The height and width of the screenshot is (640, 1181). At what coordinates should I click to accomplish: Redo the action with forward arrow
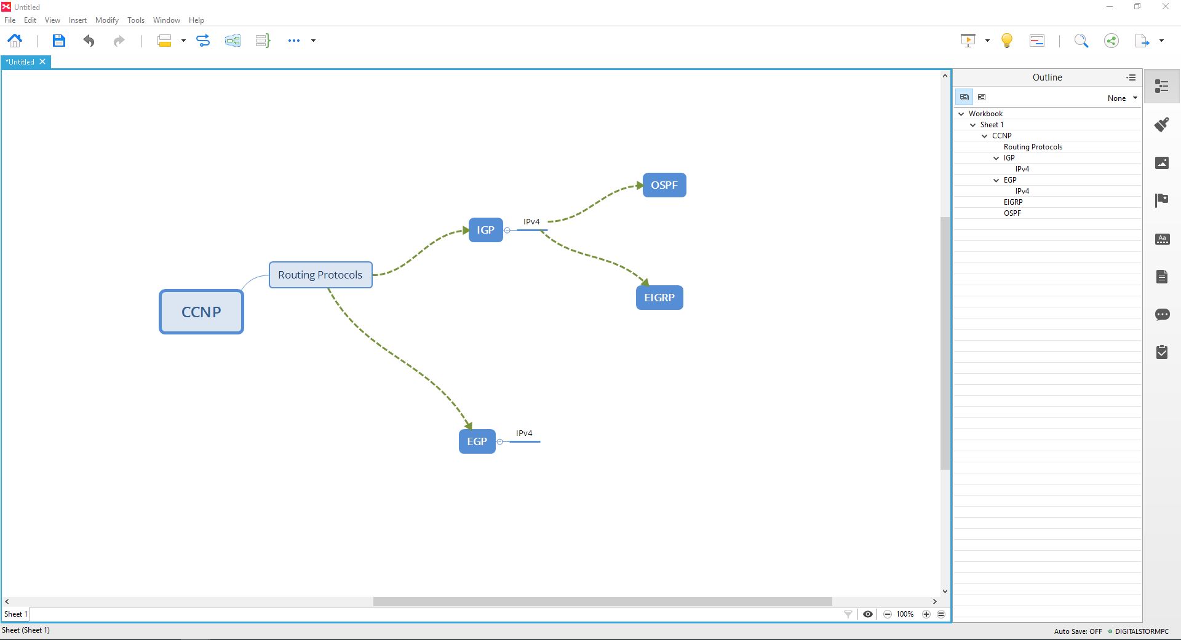[119, 41]
